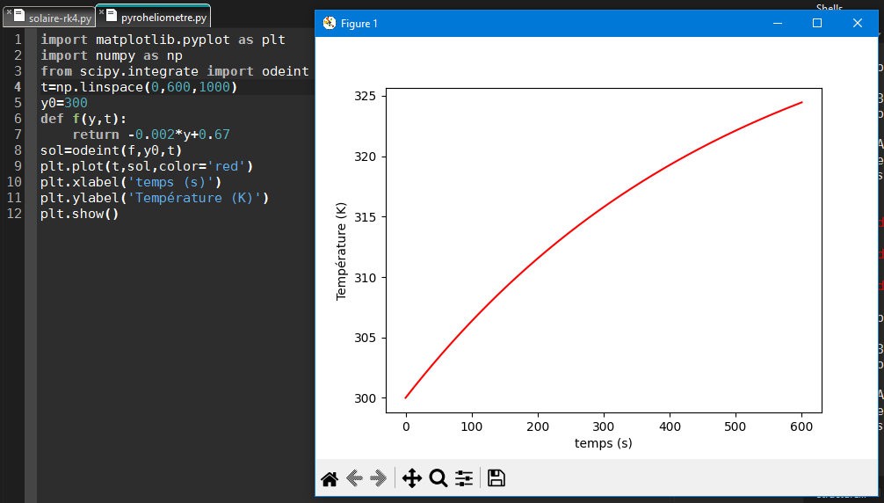Click on 'y0=300' code line

click(x=63, y=103)
